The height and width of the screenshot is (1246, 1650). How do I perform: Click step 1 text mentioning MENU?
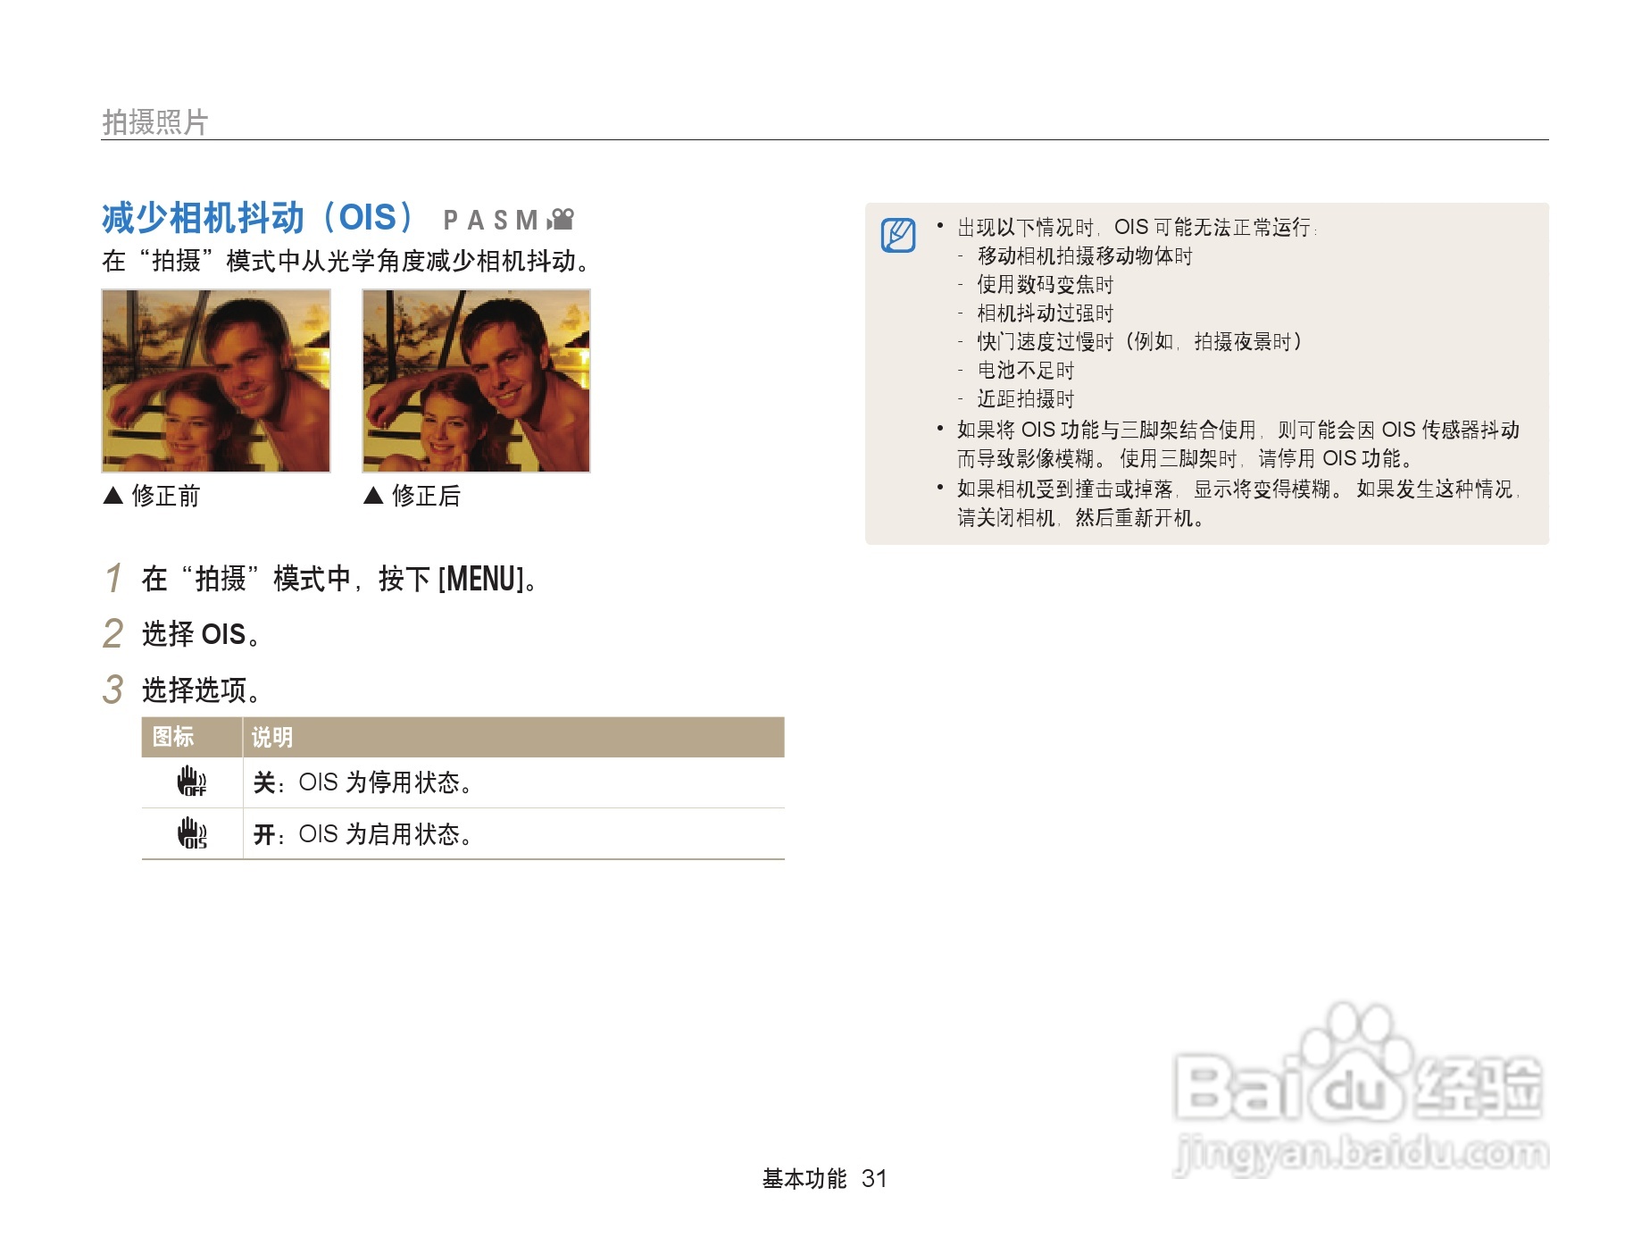point(340,579)
